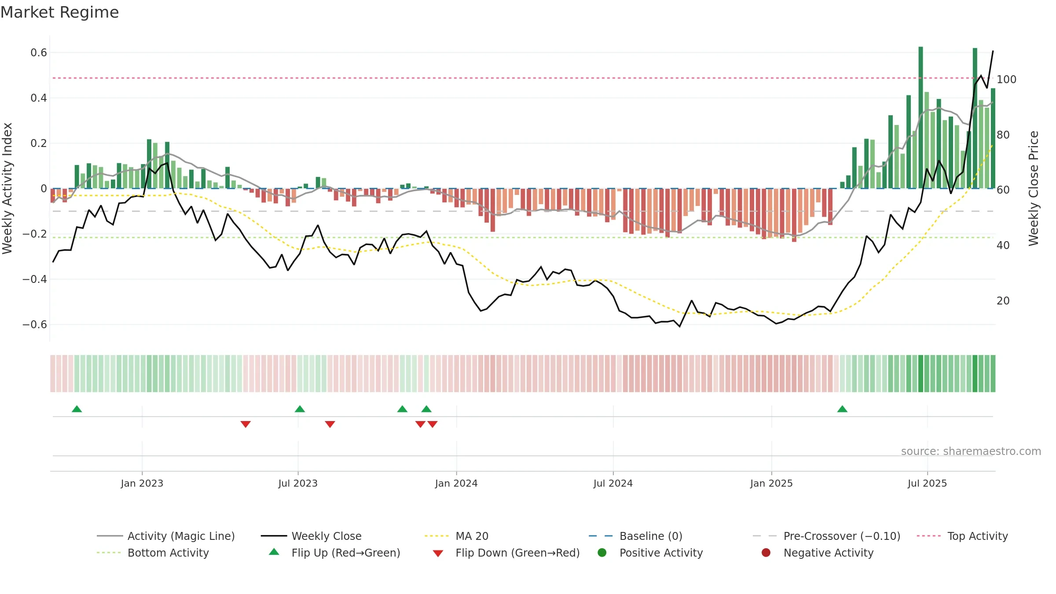This screenshot has height=594, width=1056.
Task: Click the Jan 2025 axis label
Action: (771, 483)
